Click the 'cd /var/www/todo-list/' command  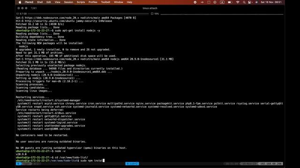pyautogui.click(x=71, y=157)
